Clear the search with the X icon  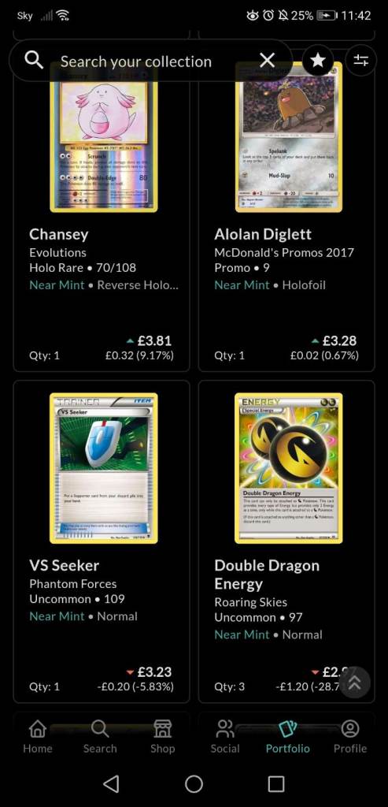tap(268, 61)
